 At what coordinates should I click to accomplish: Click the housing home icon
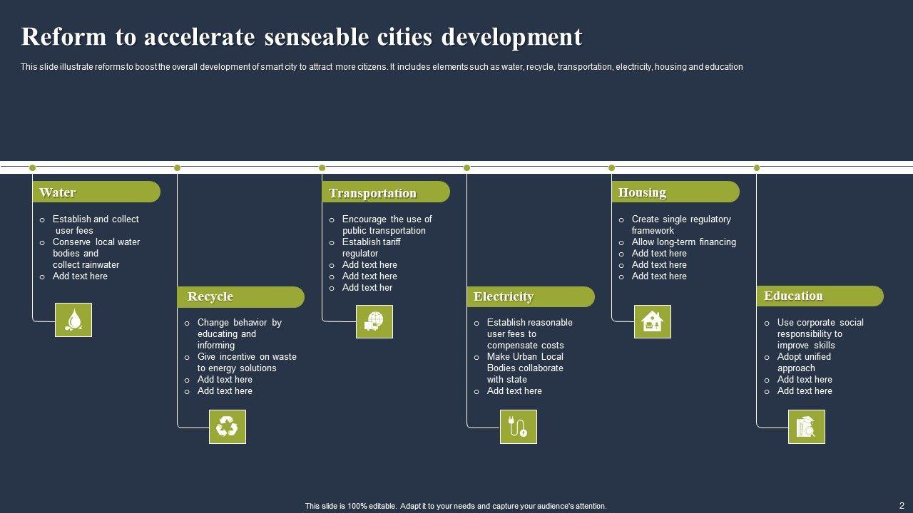[x=653, y=321]
